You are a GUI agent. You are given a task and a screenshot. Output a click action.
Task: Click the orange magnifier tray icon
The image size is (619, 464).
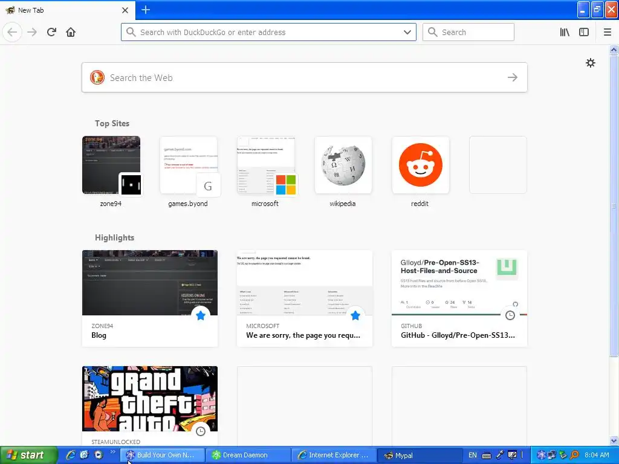pos(574,455)
